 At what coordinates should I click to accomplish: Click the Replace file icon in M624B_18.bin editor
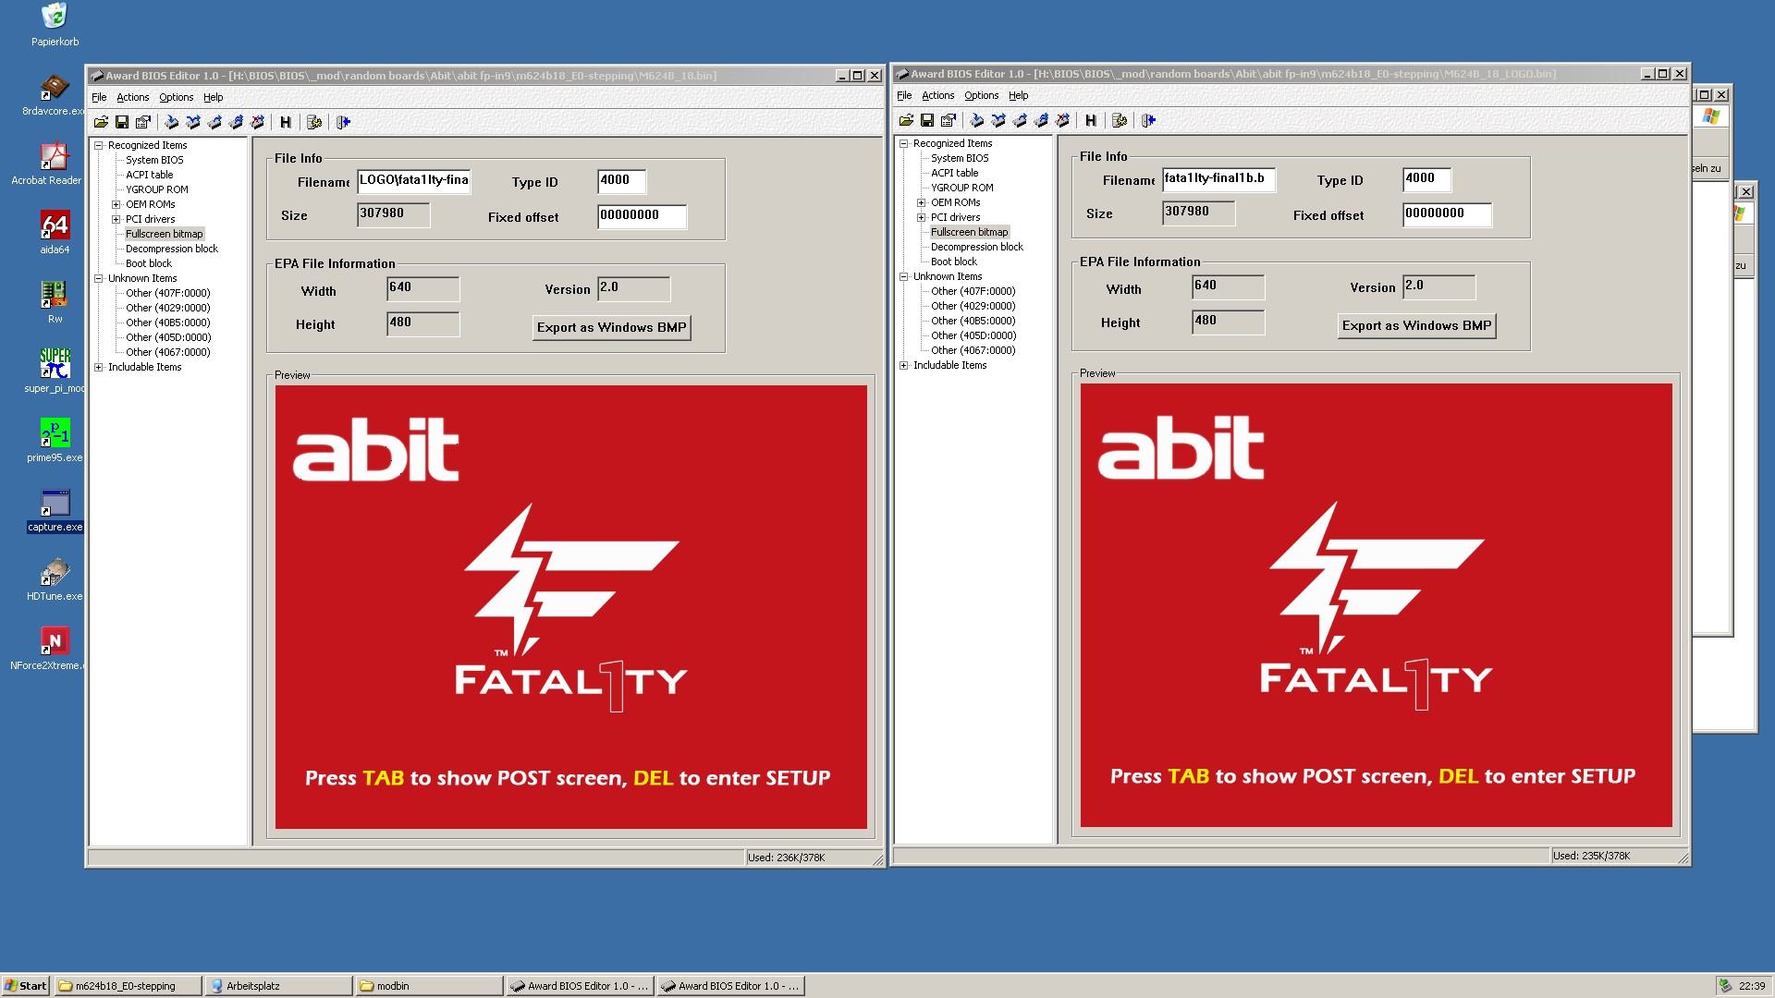[193, 122]
